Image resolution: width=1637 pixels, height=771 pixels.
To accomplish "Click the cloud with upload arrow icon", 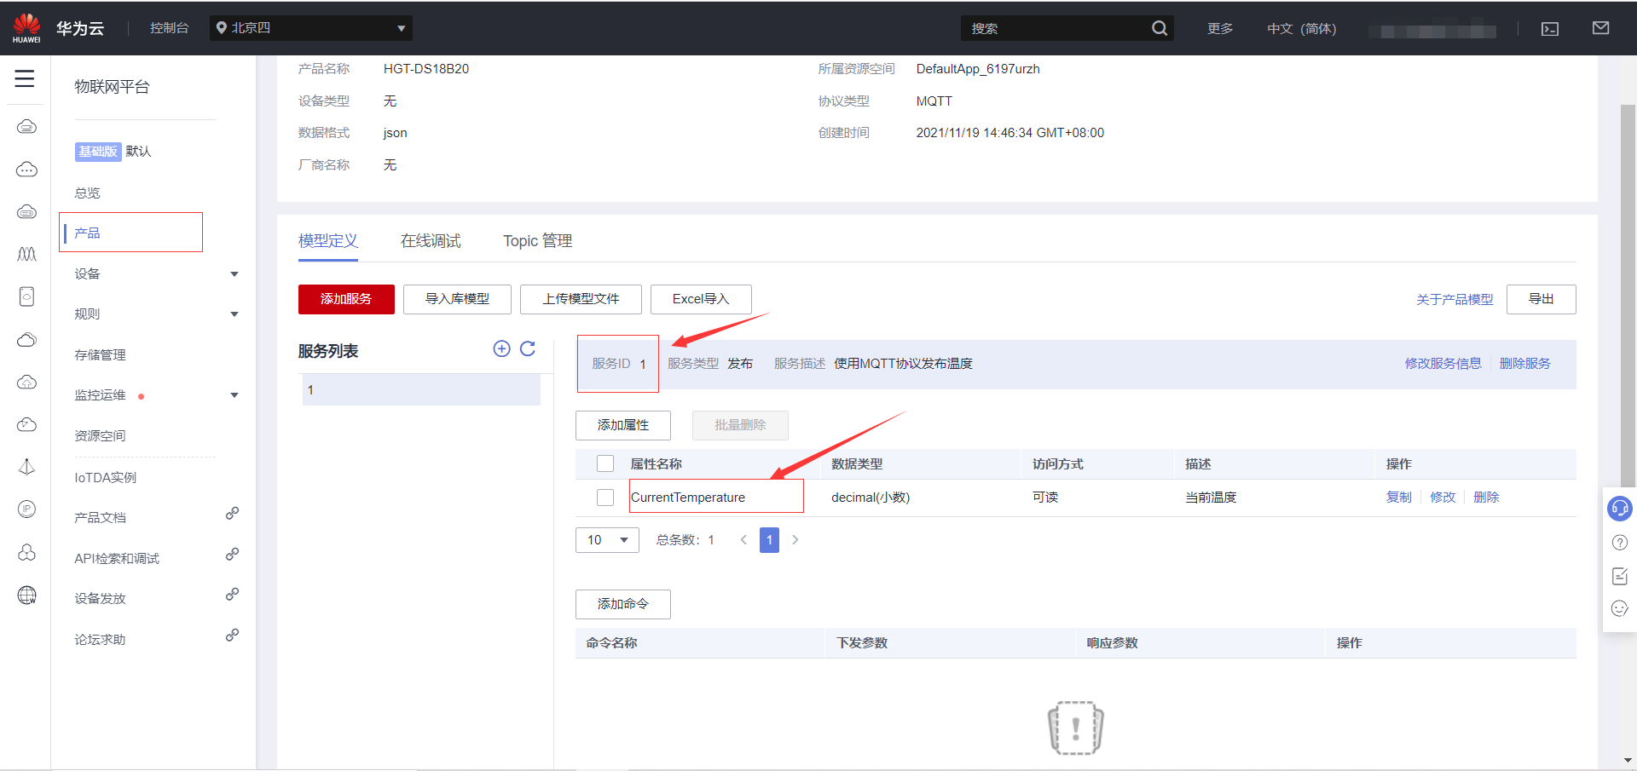I will tap(26, 382).
